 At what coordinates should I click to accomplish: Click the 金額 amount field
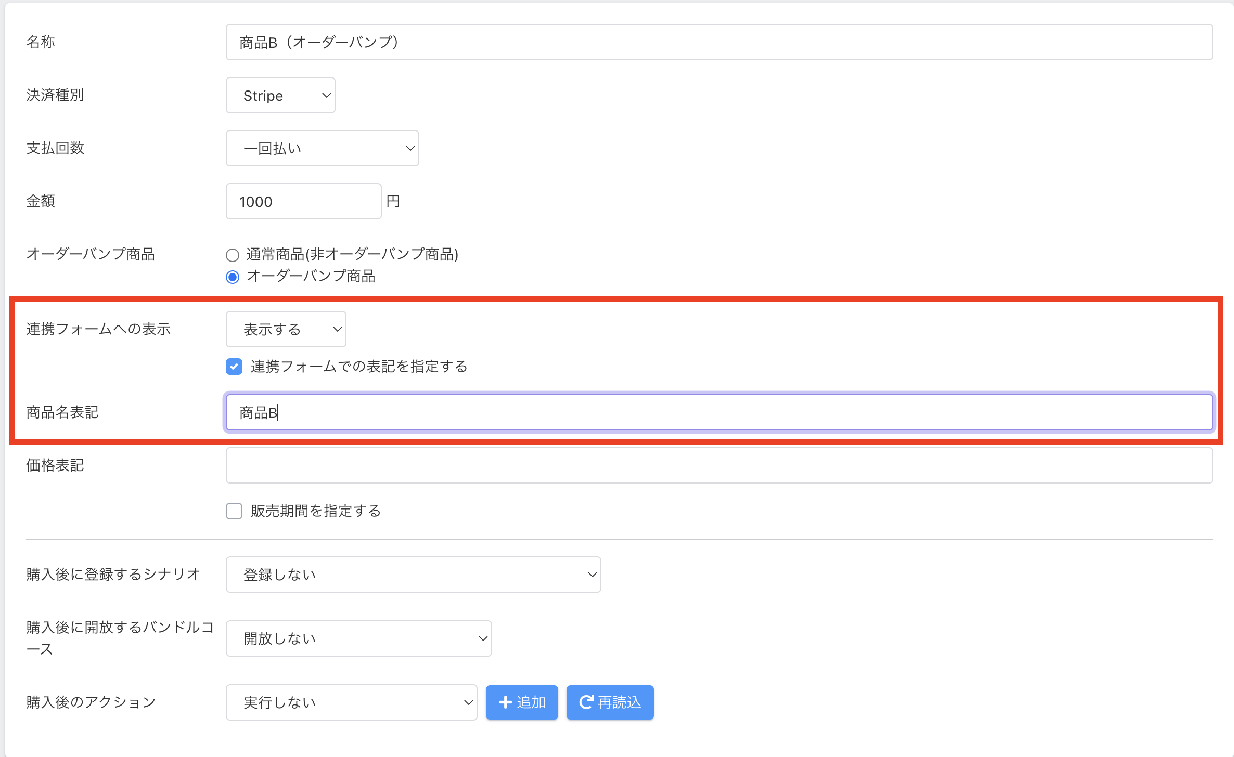(303, 202)
